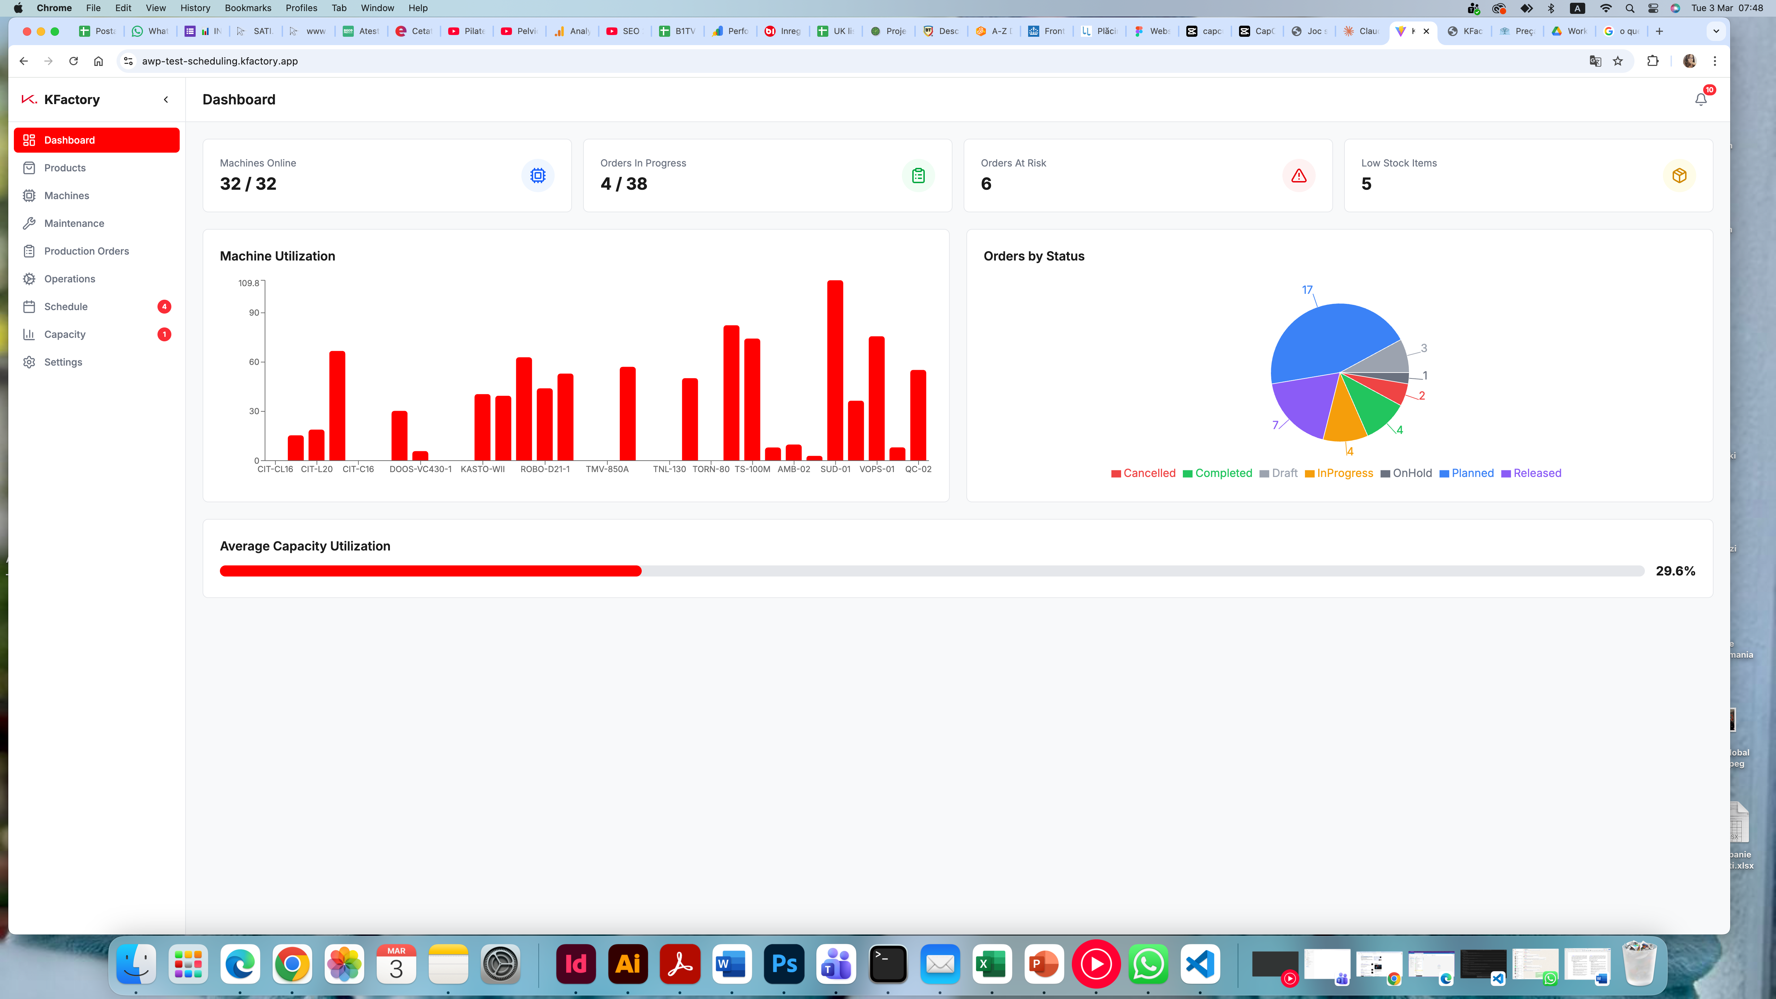Open the Profiles menu
Viewport: 1776px width, 999px height.
click(x=301, y=8)
